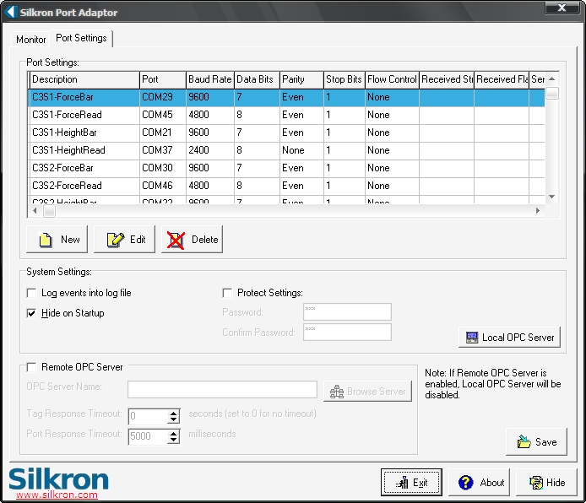Viewport: 586px width, 503px height.
Task: Select the C3S1-HeightRead row
Action: 286,150
